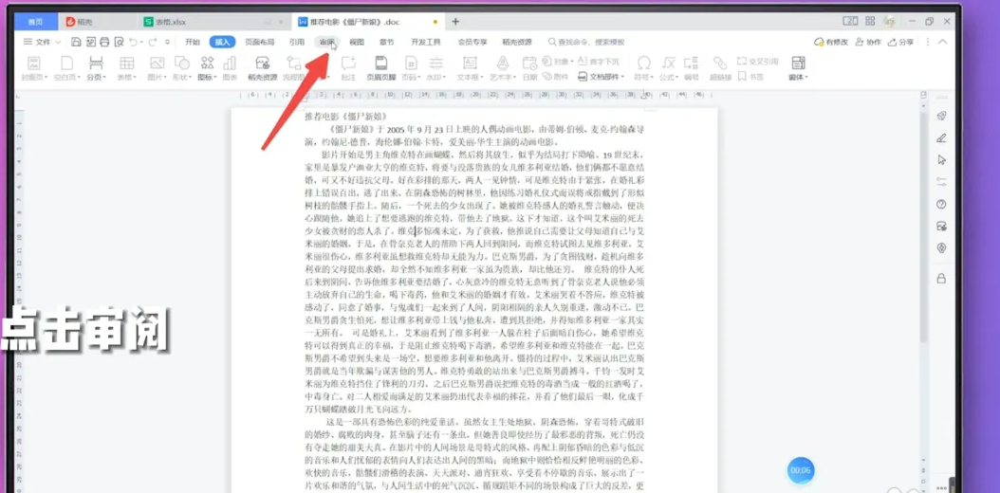Click the Undo arrow icon
This screenshot has height=493, width=1000.
[x=133, y=42]
